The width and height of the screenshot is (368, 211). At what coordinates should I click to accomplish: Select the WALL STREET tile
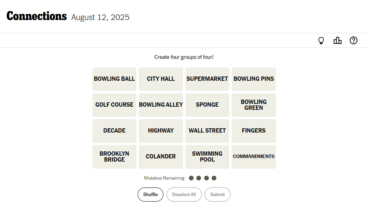(207, 131)
